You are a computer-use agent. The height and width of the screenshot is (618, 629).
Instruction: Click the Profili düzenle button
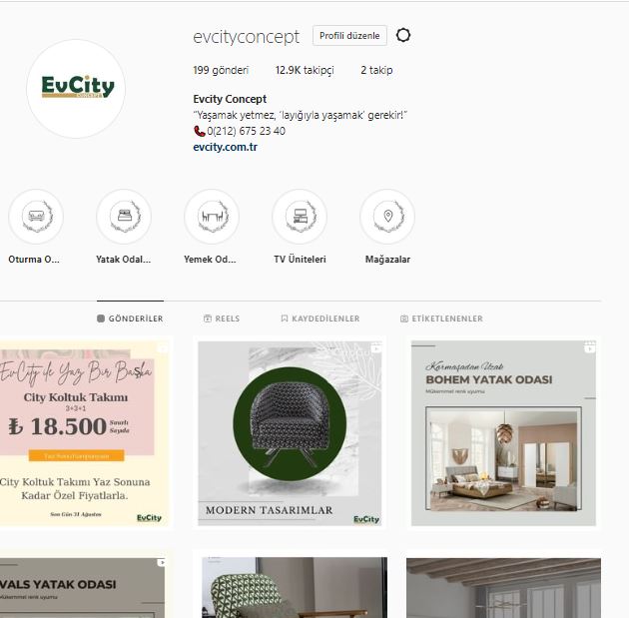349,36
